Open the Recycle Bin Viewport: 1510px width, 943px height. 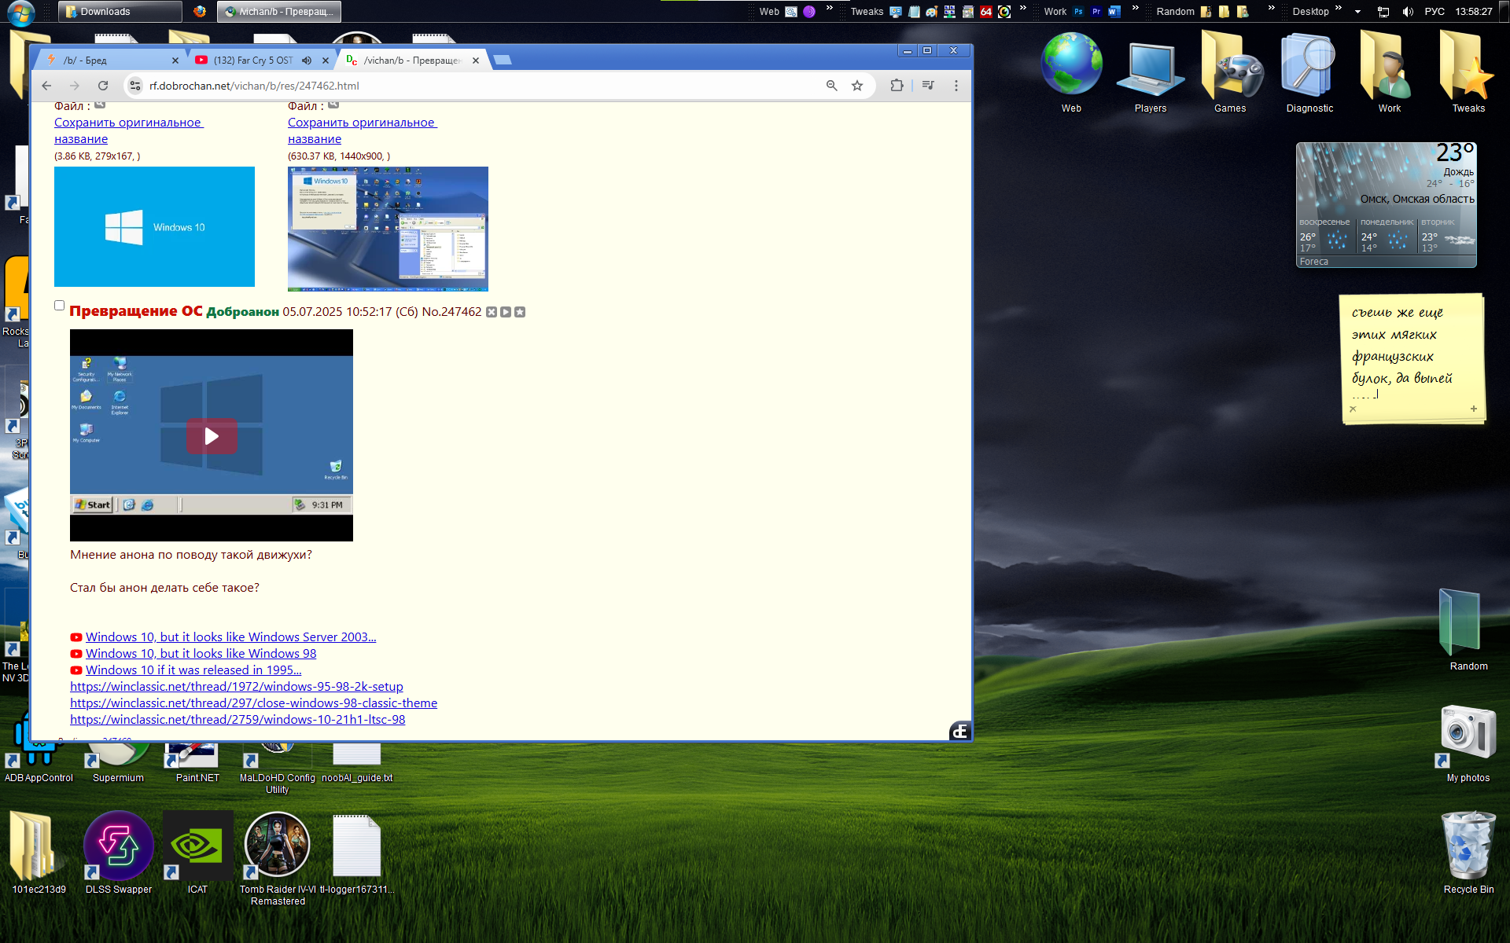tap(1468, 853)
